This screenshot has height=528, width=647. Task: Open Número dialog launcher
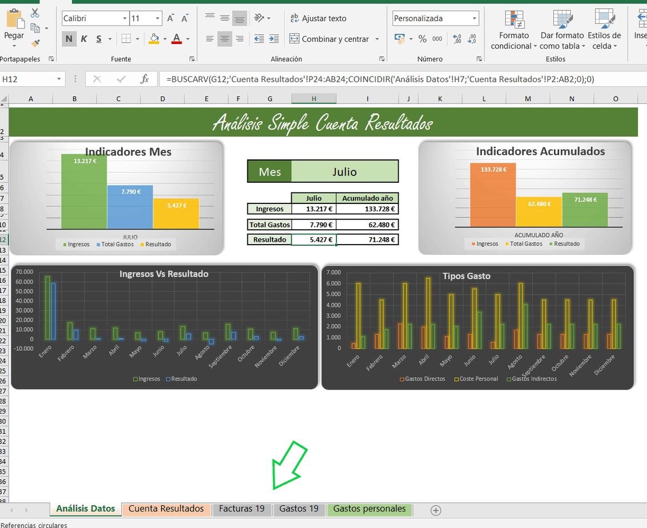tap(479, 59)
